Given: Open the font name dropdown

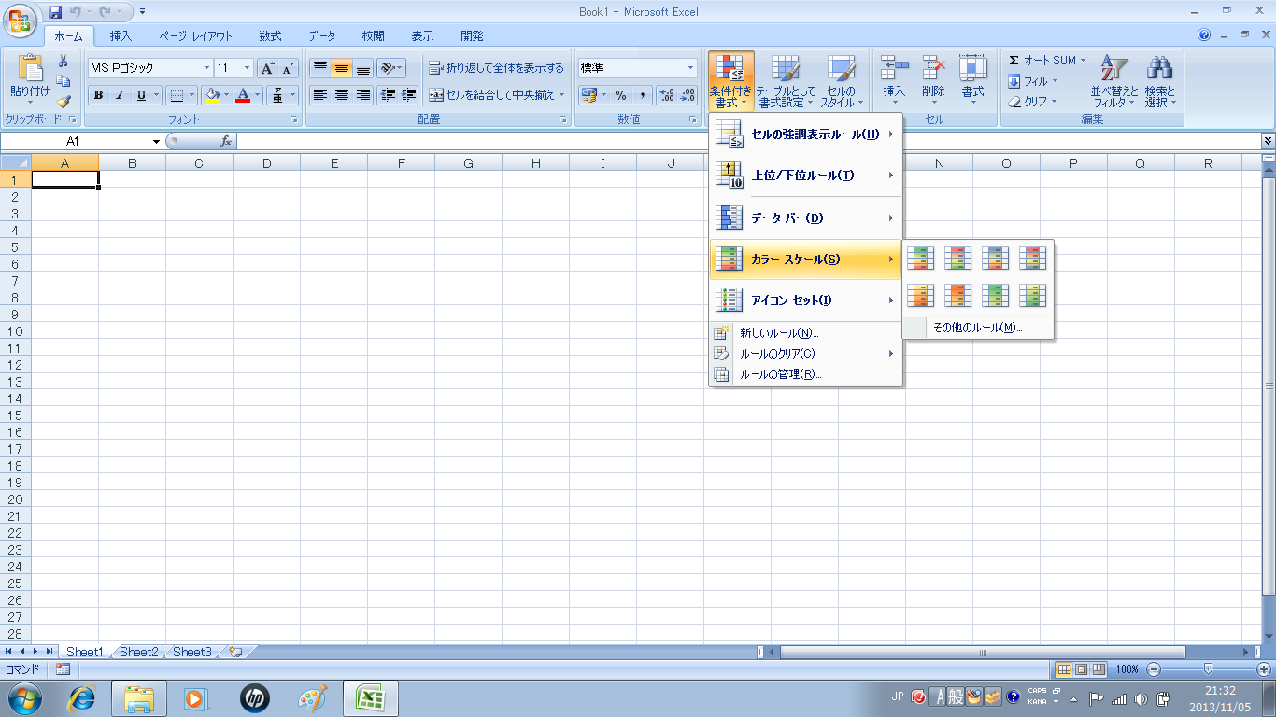Looking at the screenshot, I should point(206,68).
